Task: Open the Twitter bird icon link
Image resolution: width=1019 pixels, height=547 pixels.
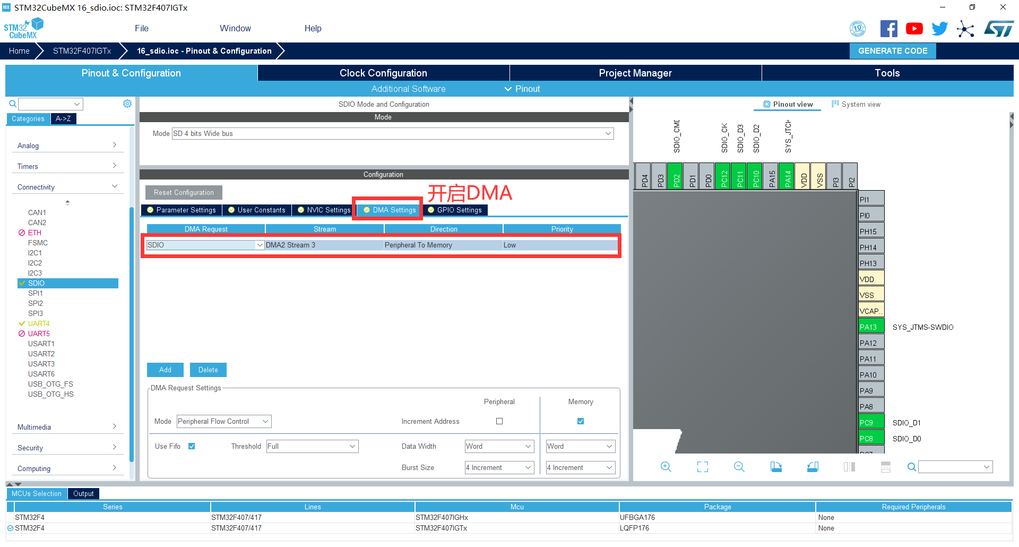Action: coord(939,29)
